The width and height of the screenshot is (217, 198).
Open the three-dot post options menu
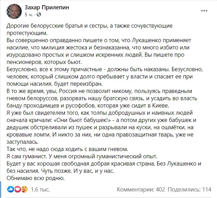pyautogui.click(x=204, y=11)
